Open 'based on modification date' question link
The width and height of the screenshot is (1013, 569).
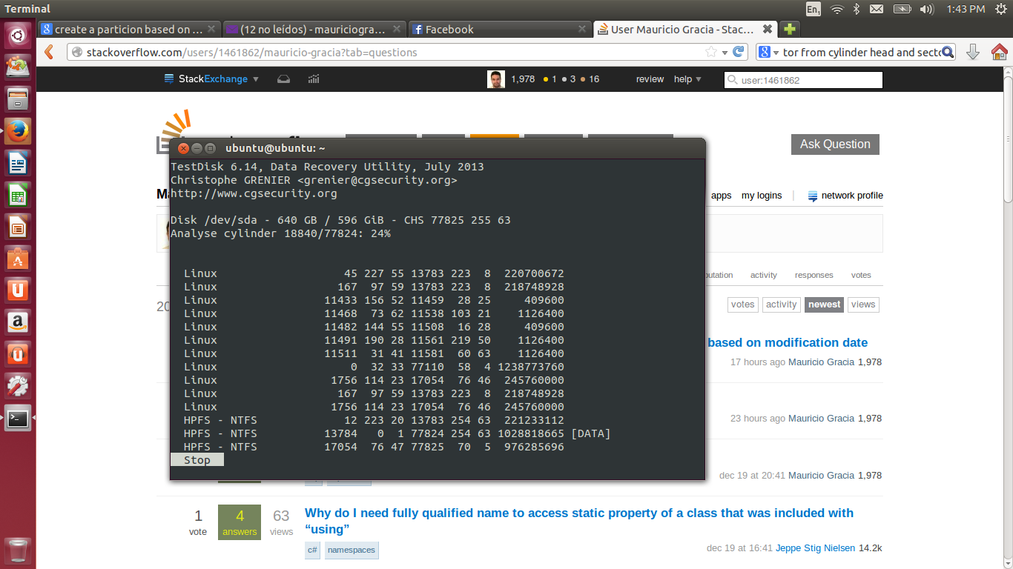[788, 342]
